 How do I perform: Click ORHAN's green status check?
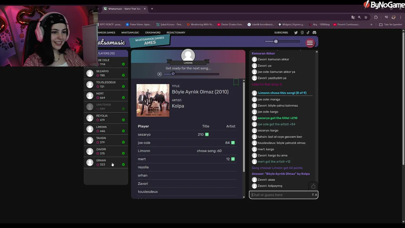click(x=123, y=164)
